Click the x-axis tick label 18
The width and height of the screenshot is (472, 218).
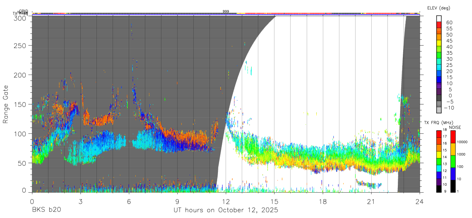[x=323, y=201]
